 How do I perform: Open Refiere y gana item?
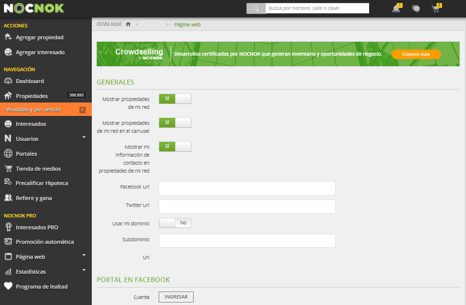(x=34, y=198)
